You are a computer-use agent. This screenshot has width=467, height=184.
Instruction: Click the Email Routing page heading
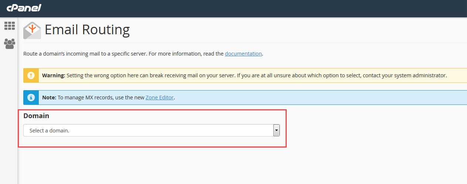tap(87, 29)
